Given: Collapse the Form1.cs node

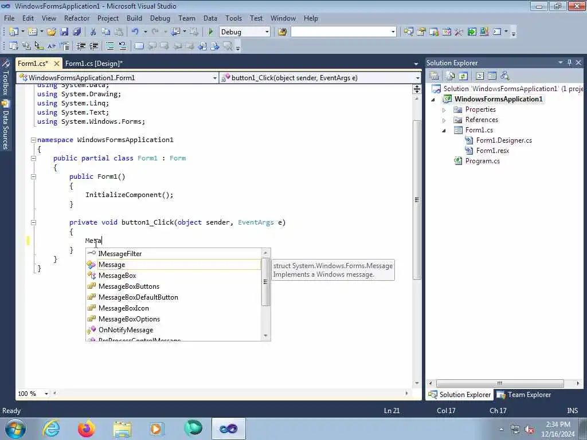Looking at the screenshot, I should pyautogui.click(x=444, y=131).
